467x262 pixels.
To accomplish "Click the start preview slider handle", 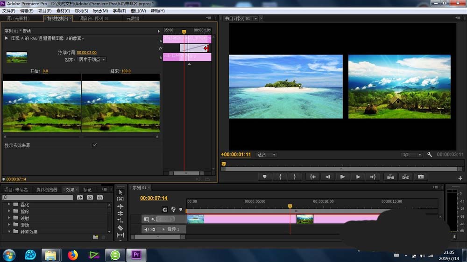I will (5, 137).
